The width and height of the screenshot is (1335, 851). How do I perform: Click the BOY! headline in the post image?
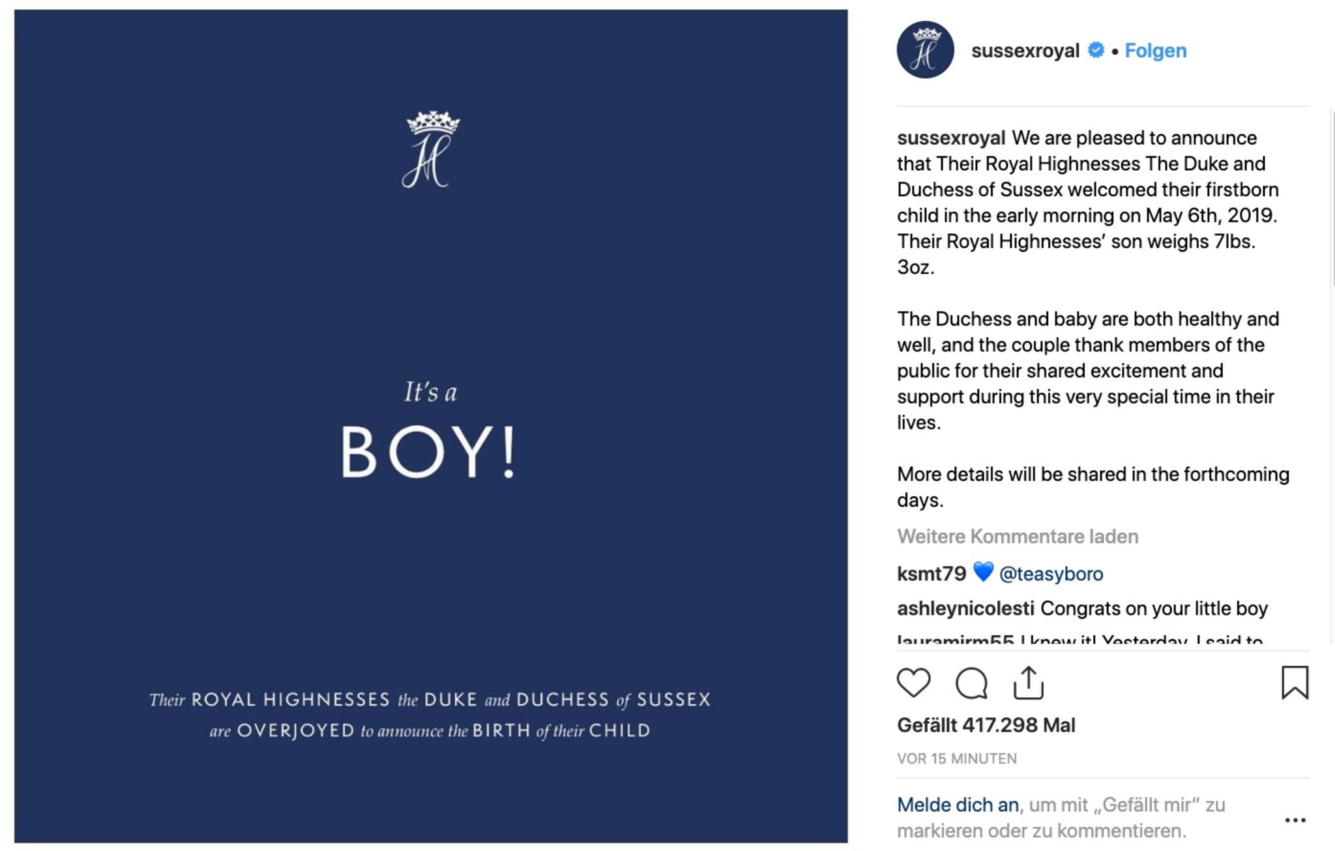(429, 453)
